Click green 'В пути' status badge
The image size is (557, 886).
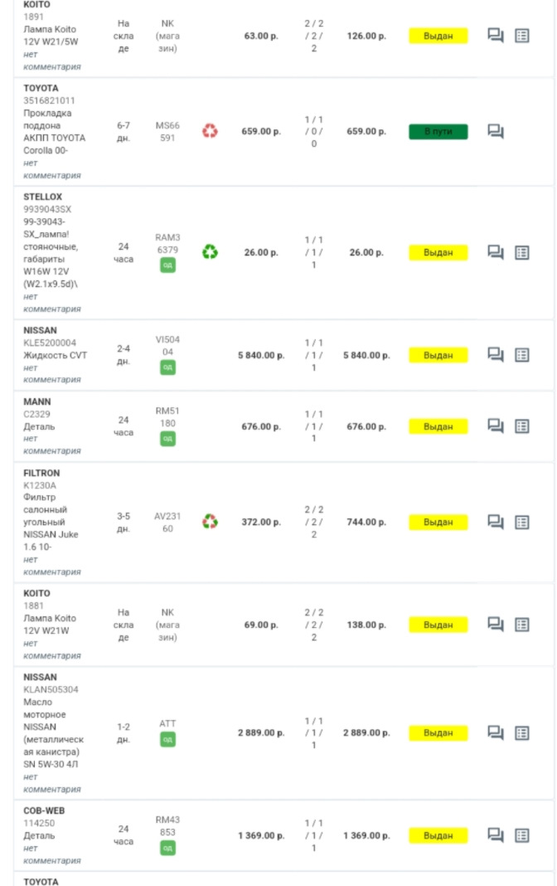pos(438,132)
